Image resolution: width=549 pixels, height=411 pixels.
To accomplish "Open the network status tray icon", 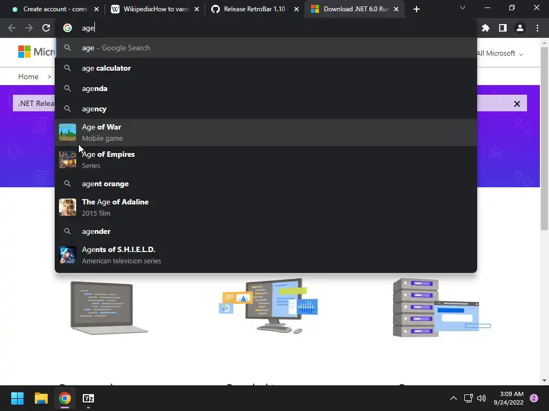I will point(468,398).
